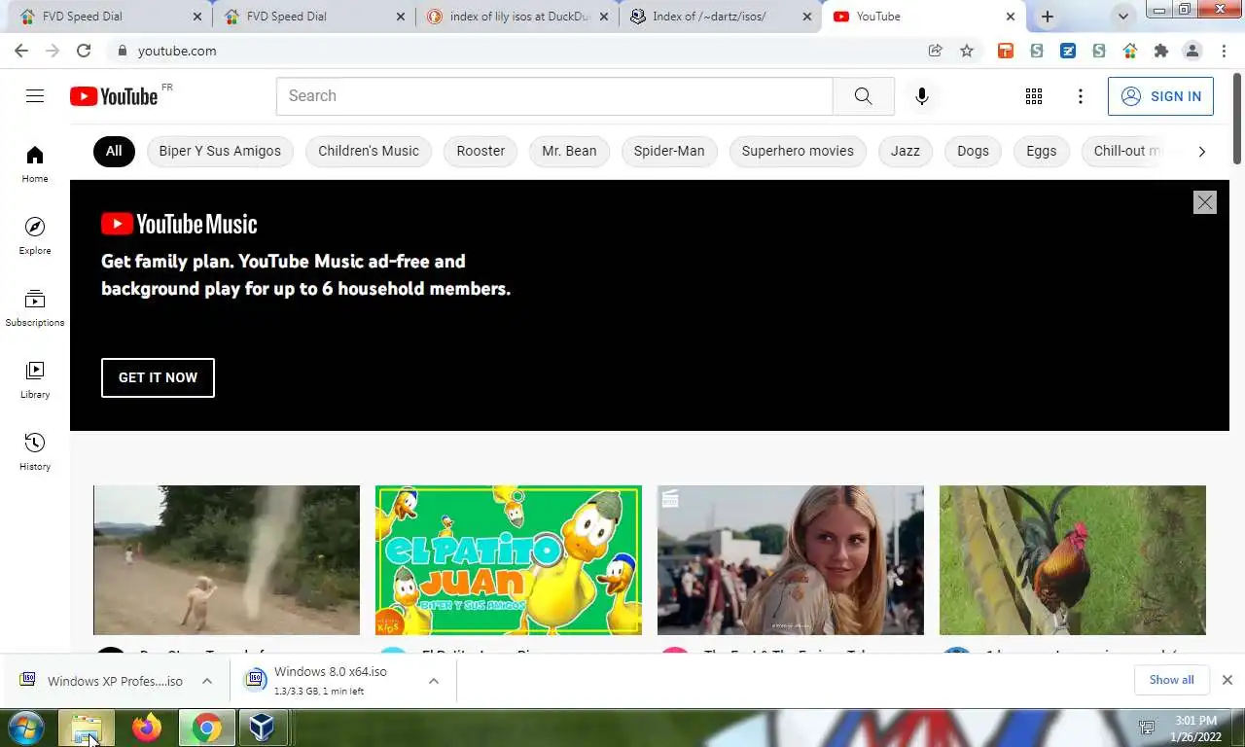Click the share page icon in address bar
The height and width of the screenshot is (747, 1245).
pyautogui.click(x=935, y=51)
